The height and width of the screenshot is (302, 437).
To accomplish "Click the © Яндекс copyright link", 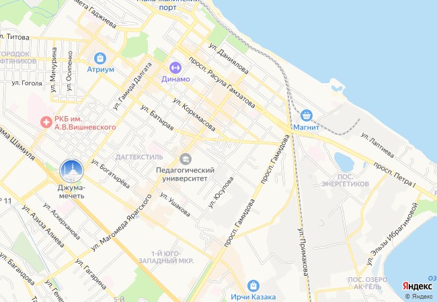I will point(419,297).
